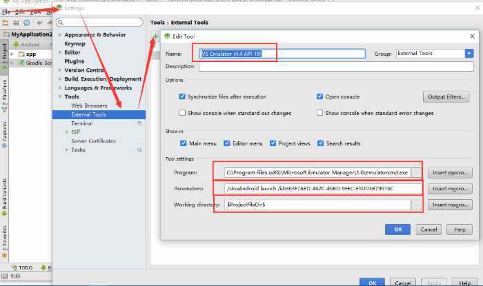This screenshot has height=286, width=483.
Task: Click the MyApplication2 project folder icon
Action: pyautogui.click(x=6, y=34)
